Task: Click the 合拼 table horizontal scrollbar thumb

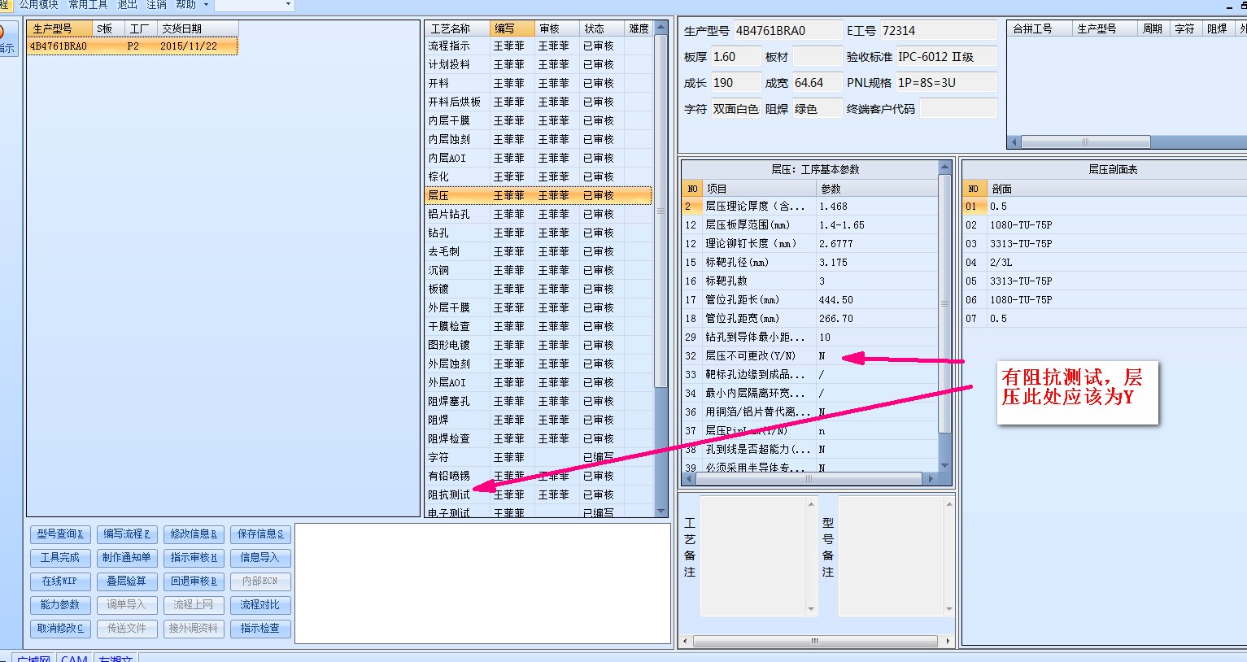Action: (x=1085, y=142)
